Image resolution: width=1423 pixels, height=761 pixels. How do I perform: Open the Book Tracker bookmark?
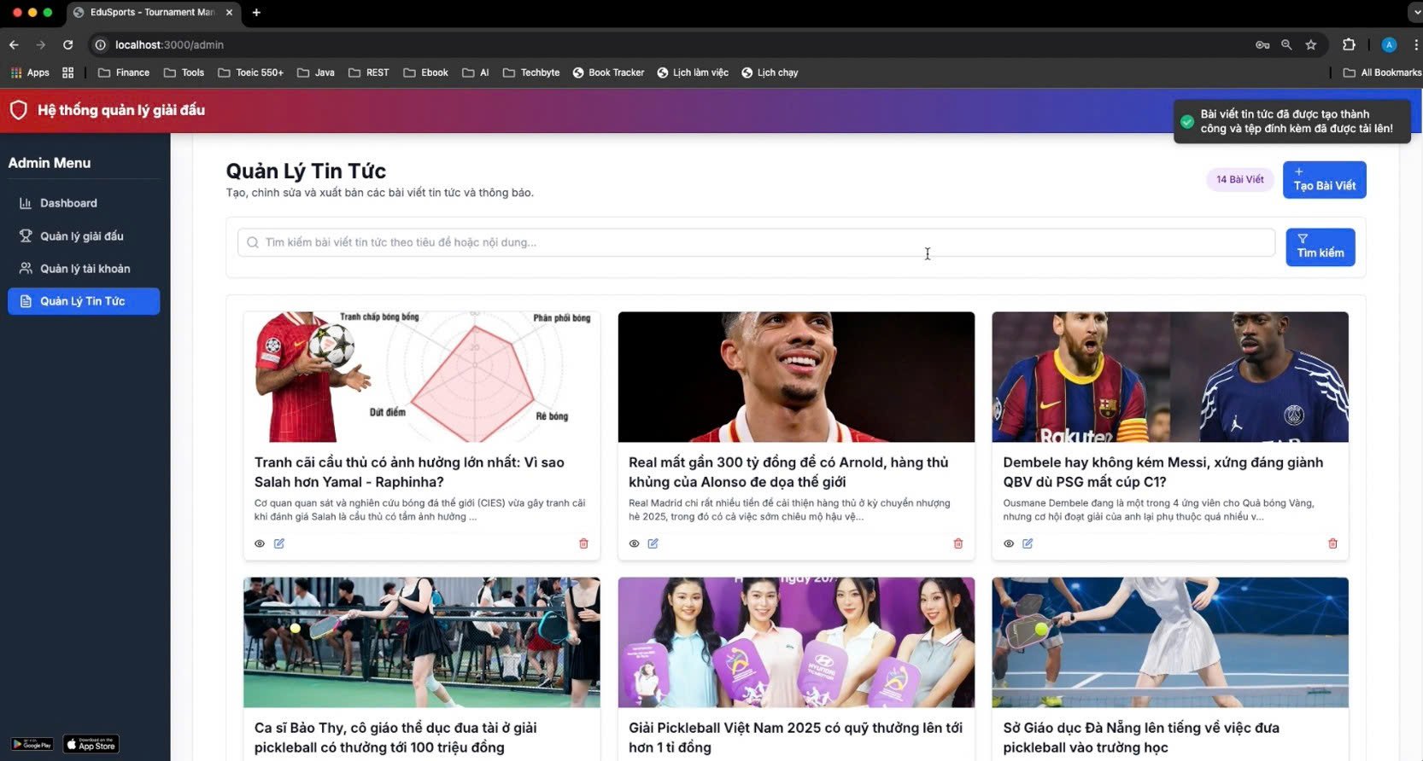tap(608, 73)
